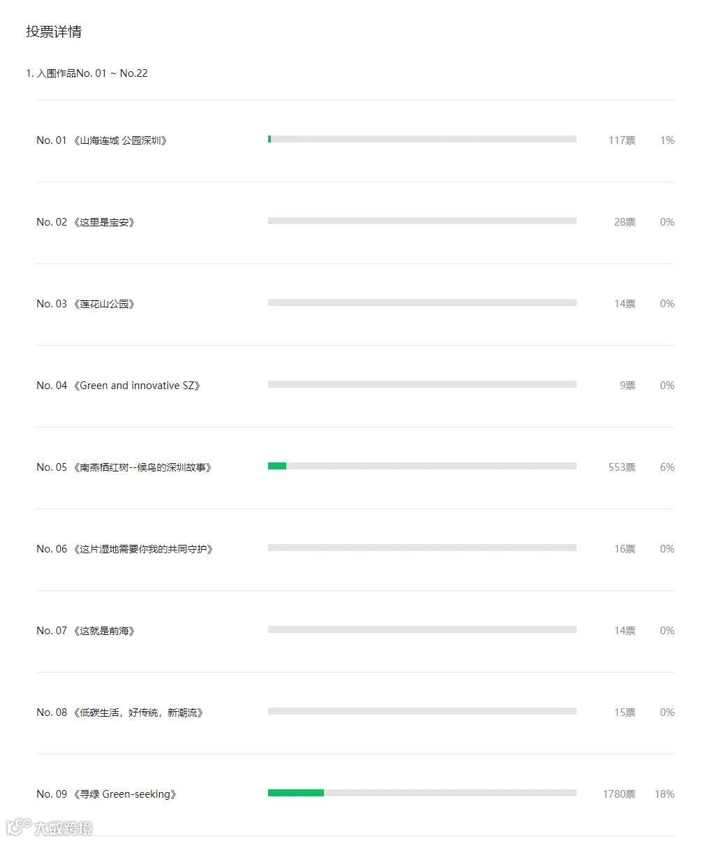This screenshot has width=710, height=841.
Task: Open No. 05《南燕栖红树--候鸟的深圳故事》entry
Action: 124,467
